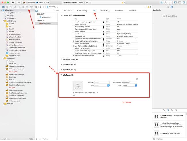Open the Report navigator icon
The image size is (187, 141).
pyautogui.click(x=31, y=7)
